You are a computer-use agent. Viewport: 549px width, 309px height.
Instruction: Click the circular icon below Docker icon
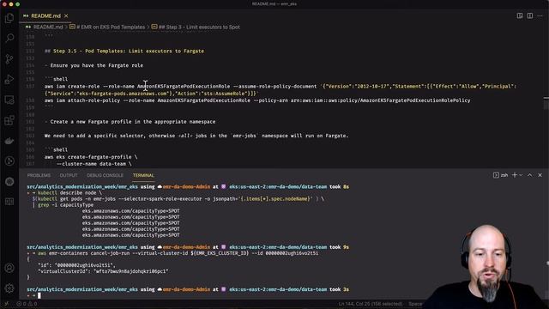pyautogui.click(x=9, y=161)
